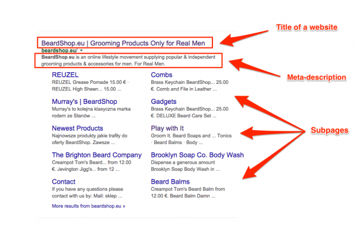Open Brooklyn Soap Co. Body Wash link
Screen dimensions: 356x228
(197, 155)
